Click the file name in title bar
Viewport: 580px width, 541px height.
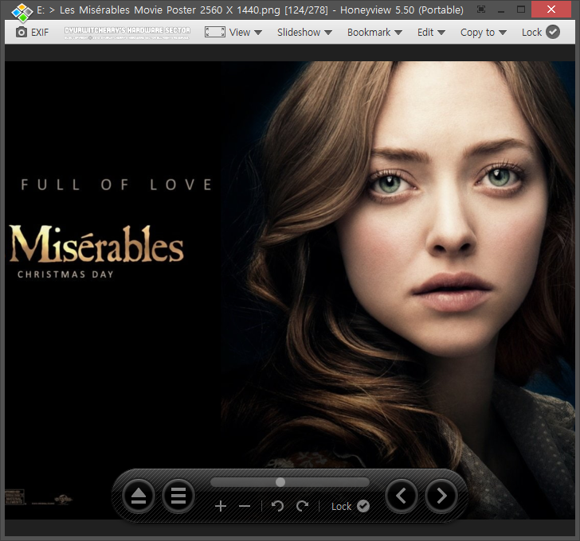pyautogui.click(x=170, y=10)
